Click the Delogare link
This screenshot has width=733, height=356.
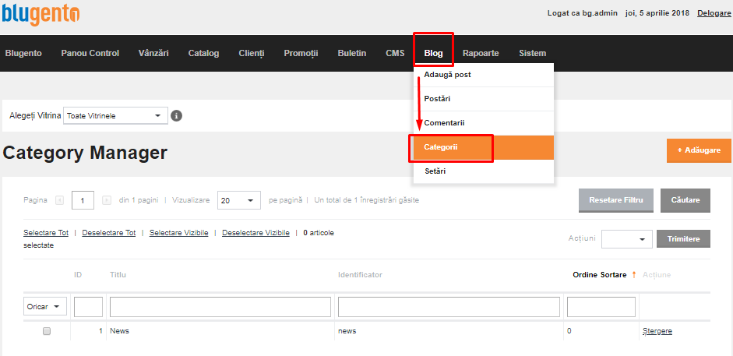coord(714,13)
